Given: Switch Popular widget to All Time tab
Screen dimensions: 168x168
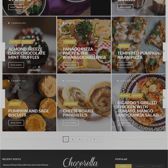Looking at the screenshot, I should [156, 166].
